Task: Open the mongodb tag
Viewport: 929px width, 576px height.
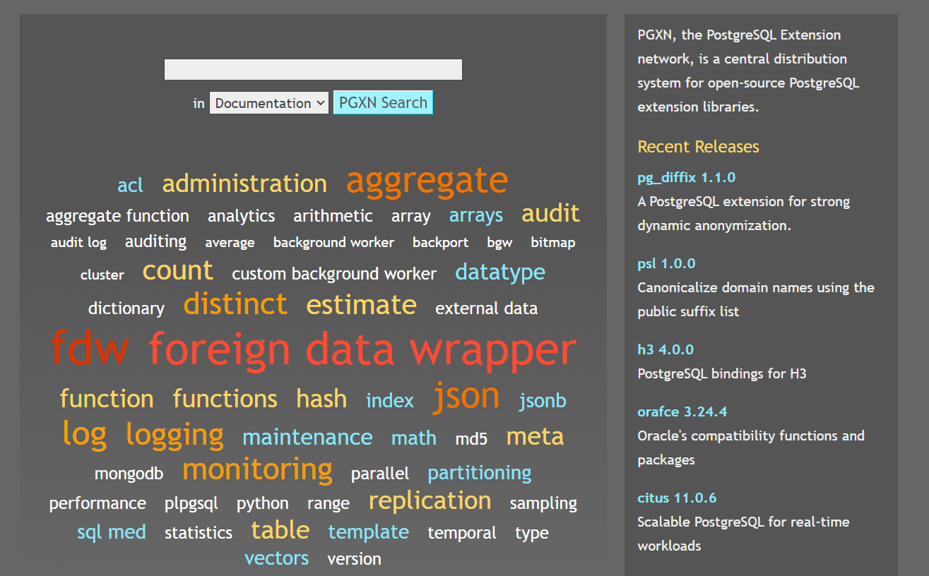Action: click(129, 474)
